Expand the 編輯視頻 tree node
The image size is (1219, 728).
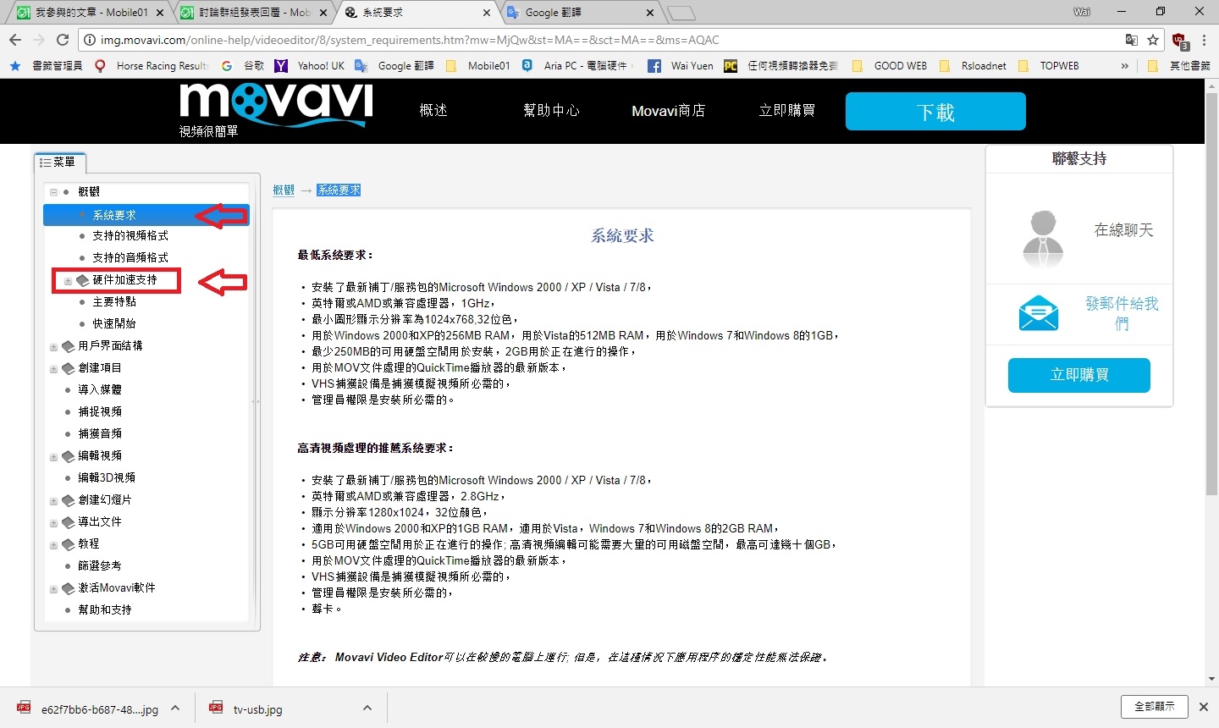[53, 457]
